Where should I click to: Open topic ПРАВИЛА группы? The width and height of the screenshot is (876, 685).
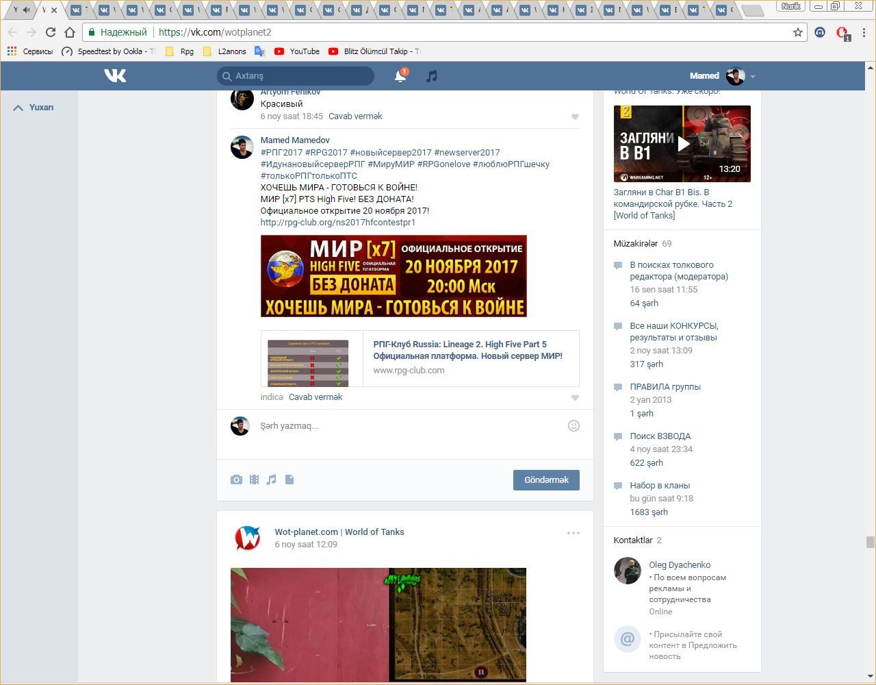665,387
